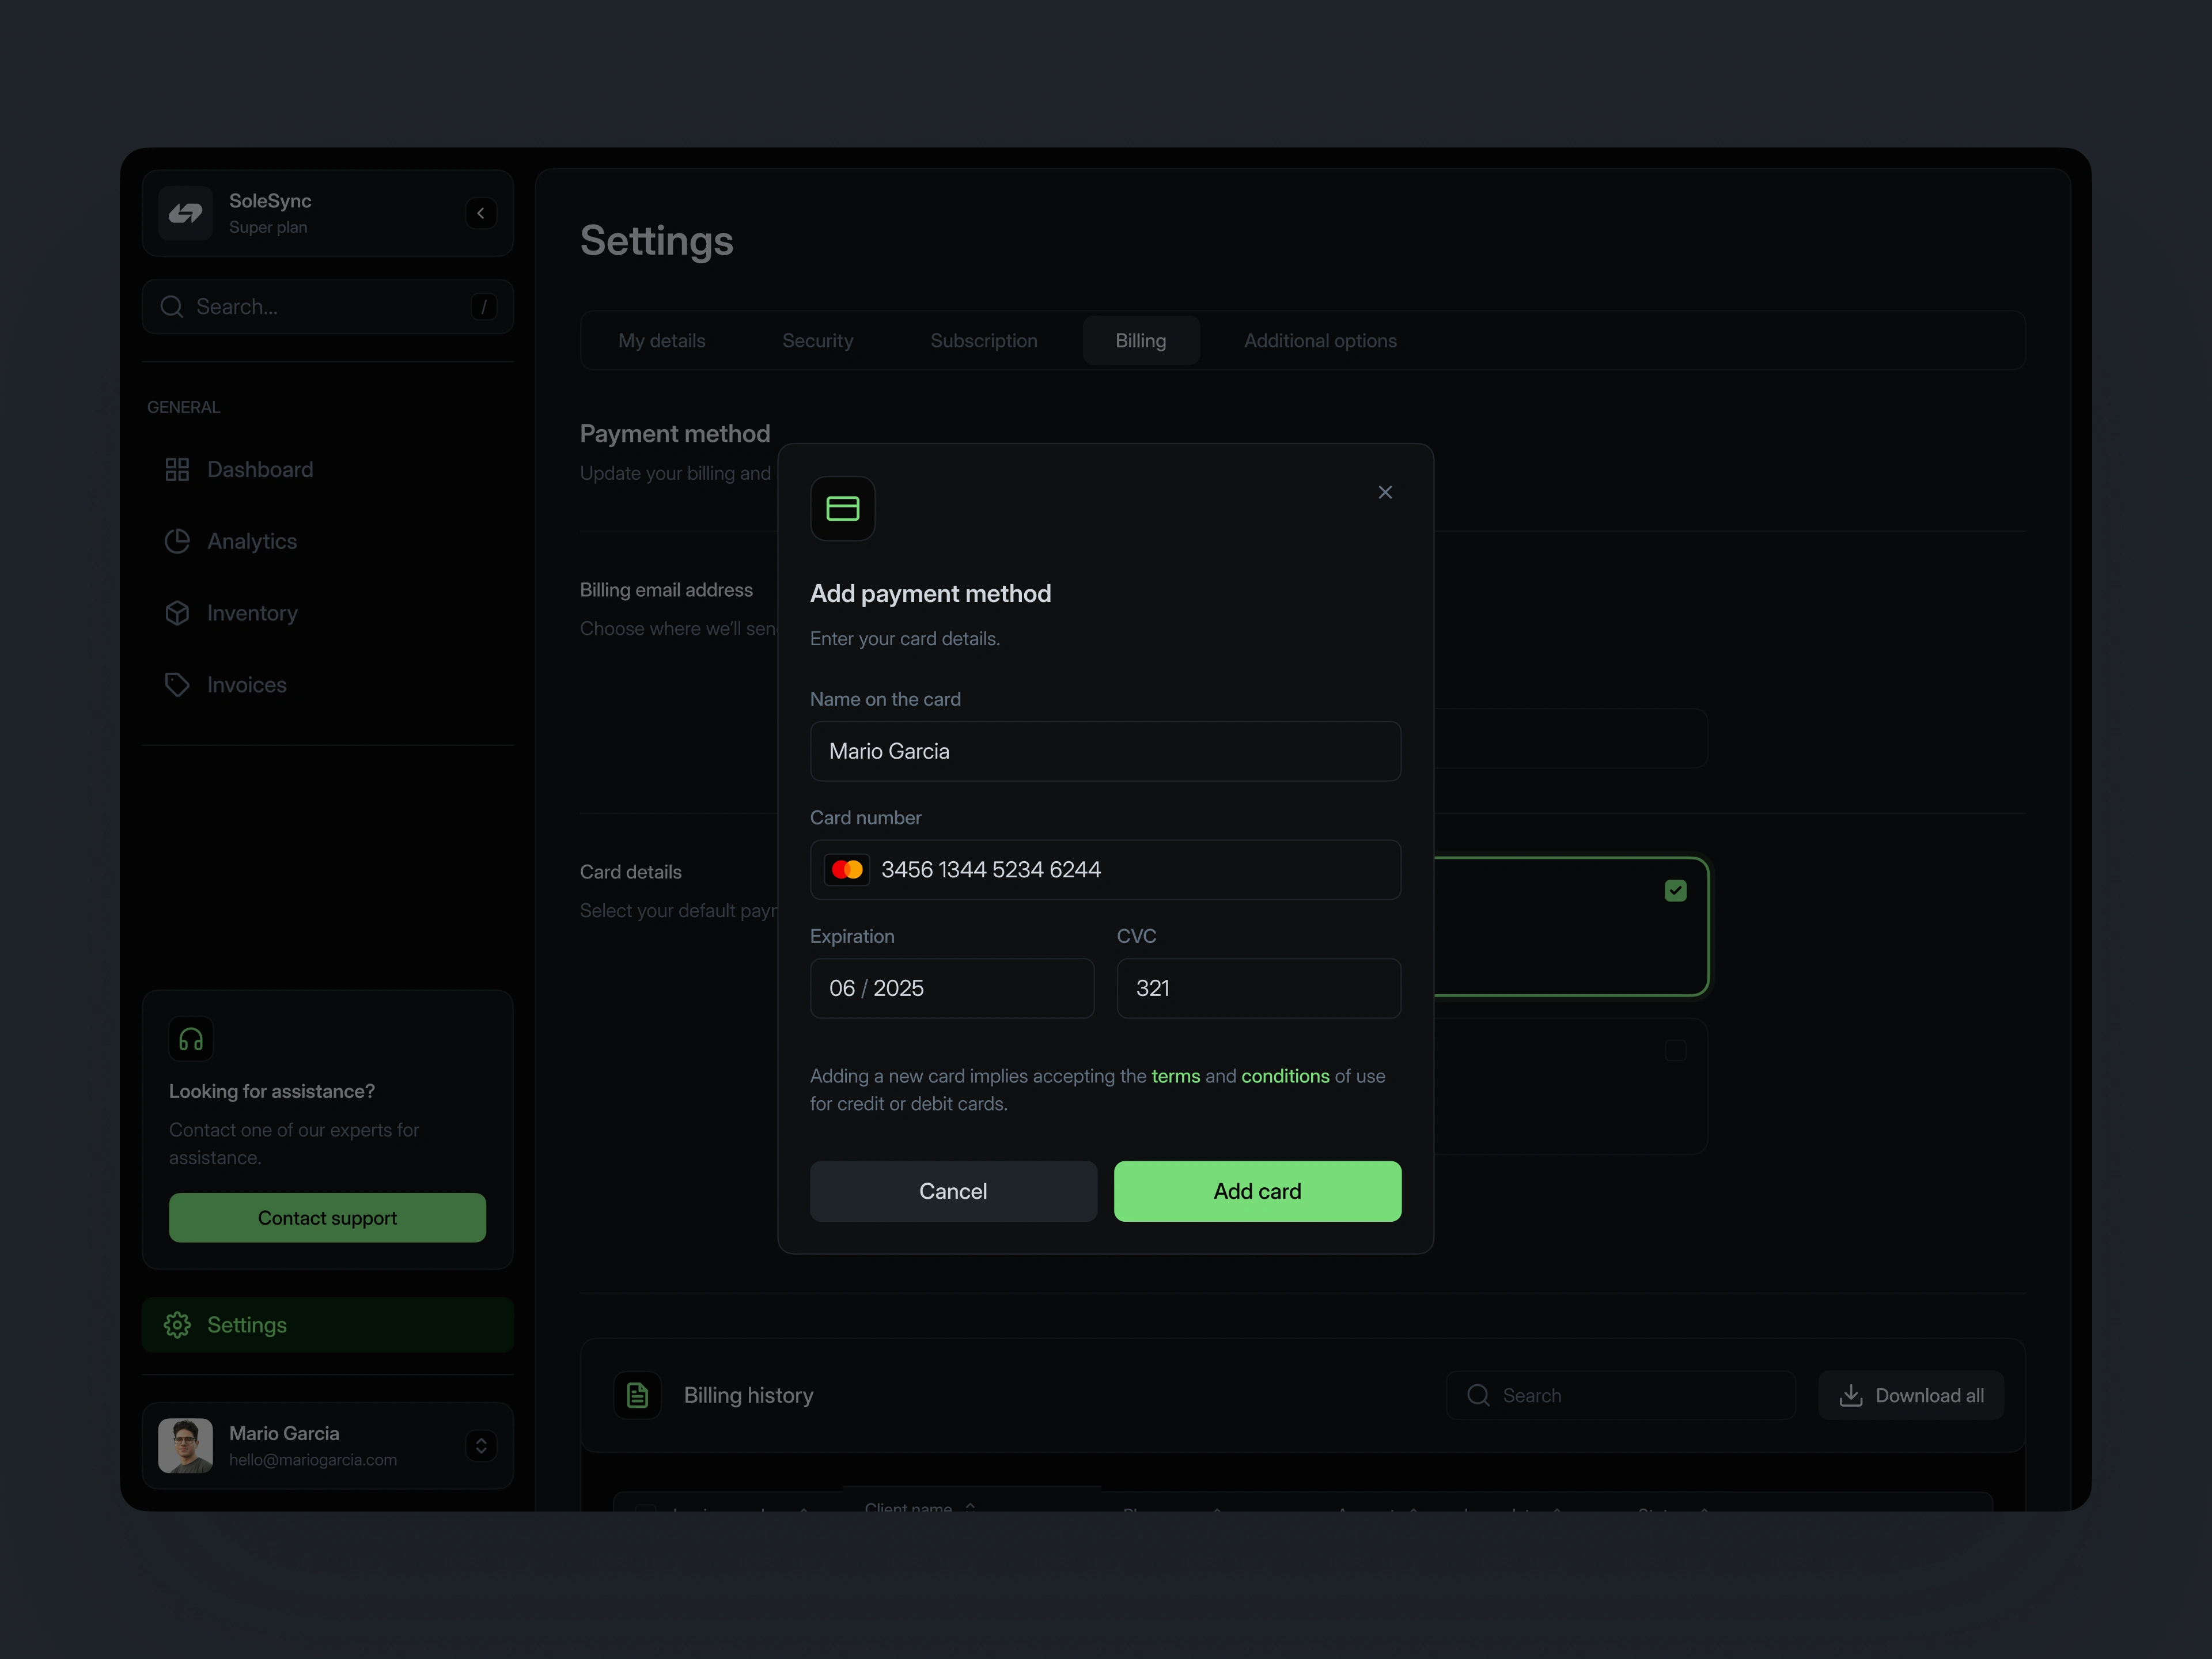Click the Inventory box icon
2212x1659 pixels.
(x=177, y=613)
